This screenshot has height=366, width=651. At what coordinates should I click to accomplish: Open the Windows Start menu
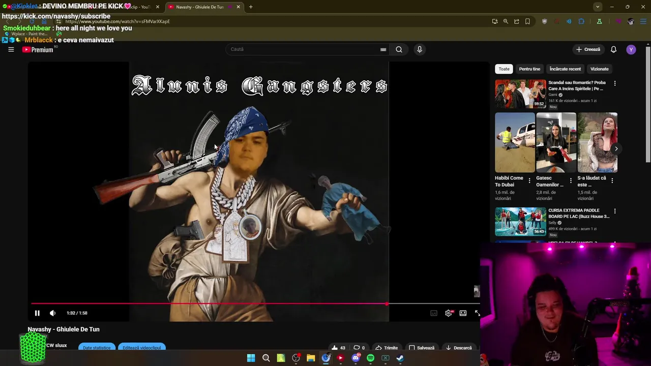[251, 358]
